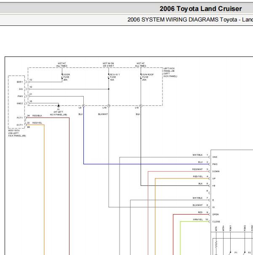The width and height of the screenshot is (253, 255).
Task: Select the "+B" terminal label
Action: (214, 185)
